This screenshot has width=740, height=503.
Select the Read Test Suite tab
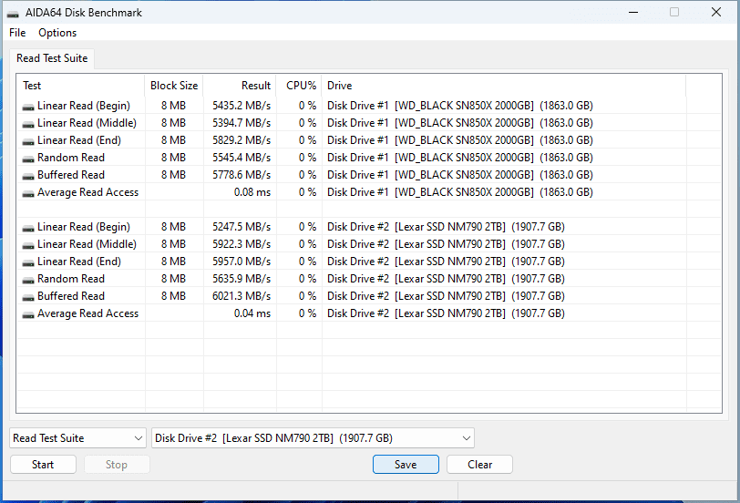(x=52, y=58)
